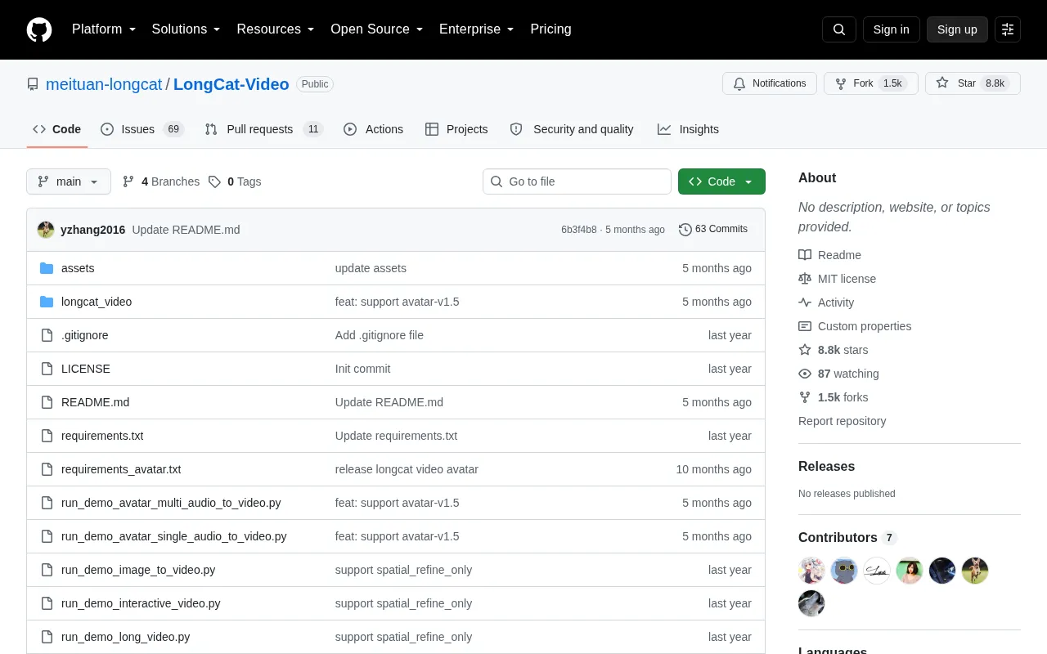Expand the Resources menu
The image size is (1047, 654).
point(276,29)
